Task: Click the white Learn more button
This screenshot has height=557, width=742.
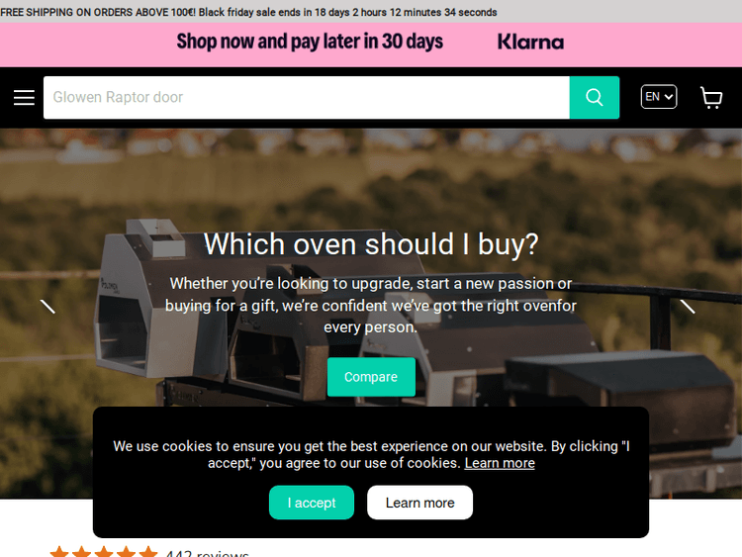Action: point(419,503)
